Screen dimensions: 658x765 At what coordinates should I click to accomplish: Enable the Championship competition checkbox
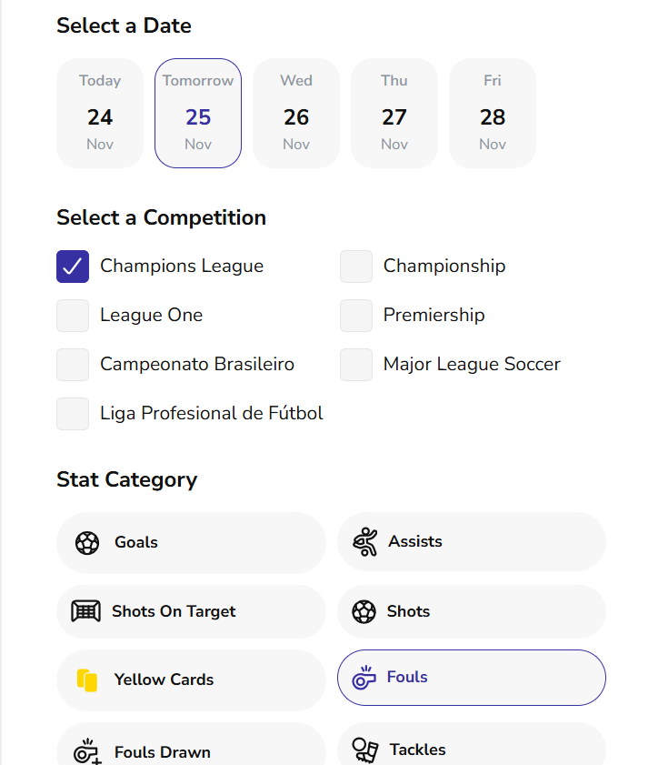point(356,267)
